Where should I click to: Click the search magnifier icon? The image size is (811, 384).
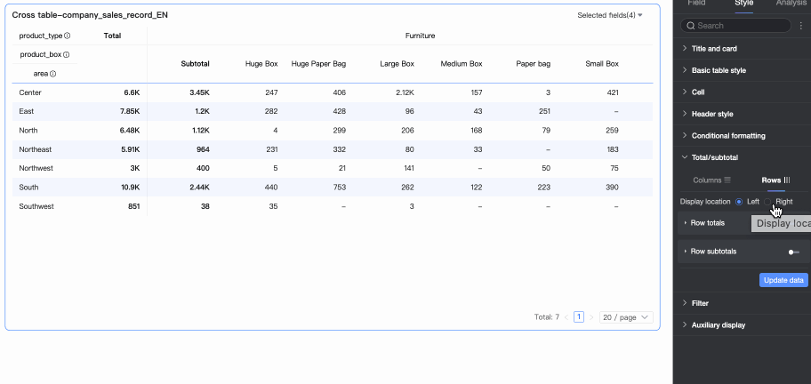coord(690,25)
